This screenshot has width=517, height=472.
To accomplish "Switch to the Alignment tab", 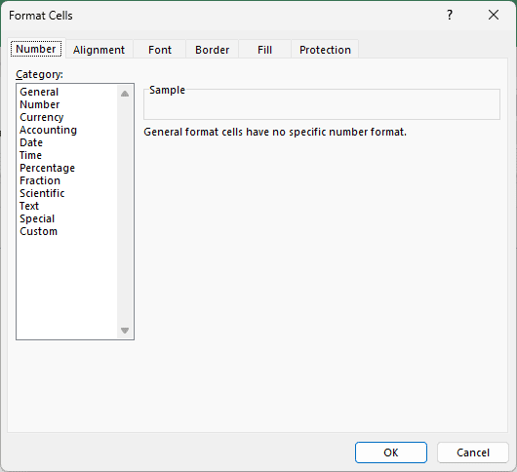I will click(99, 50).
